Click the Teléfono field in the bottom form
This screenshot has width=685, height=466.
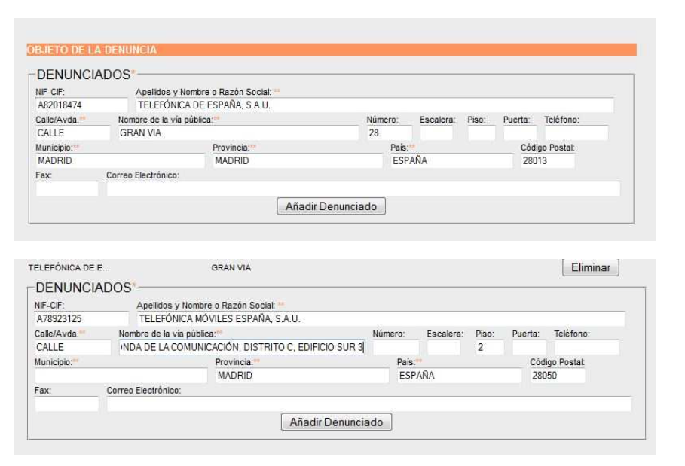(x=587, y=347)
